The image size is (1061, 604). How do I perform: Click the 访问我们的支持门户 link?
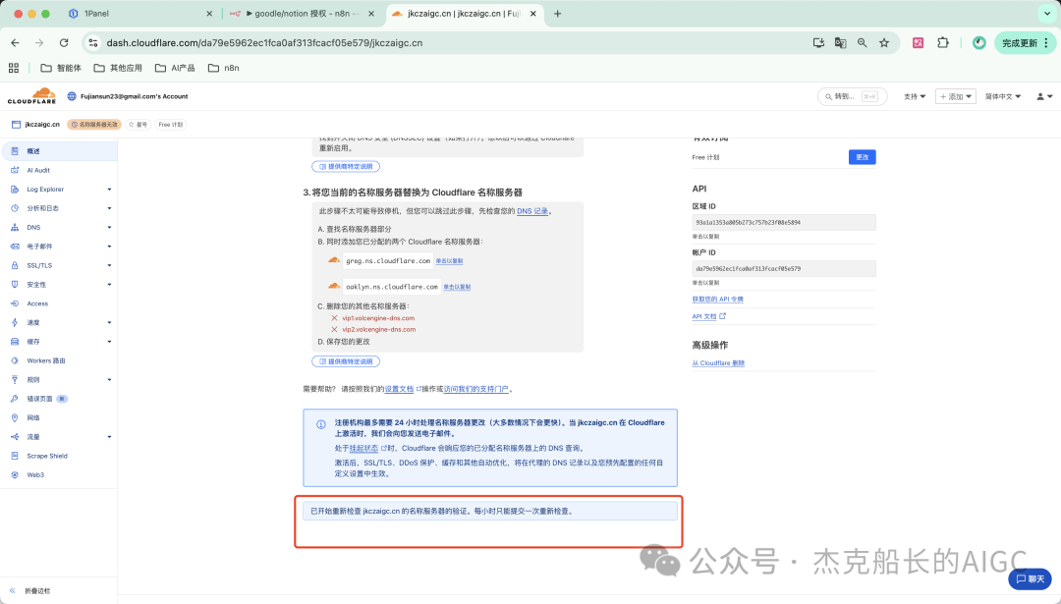tap(475, 389)
